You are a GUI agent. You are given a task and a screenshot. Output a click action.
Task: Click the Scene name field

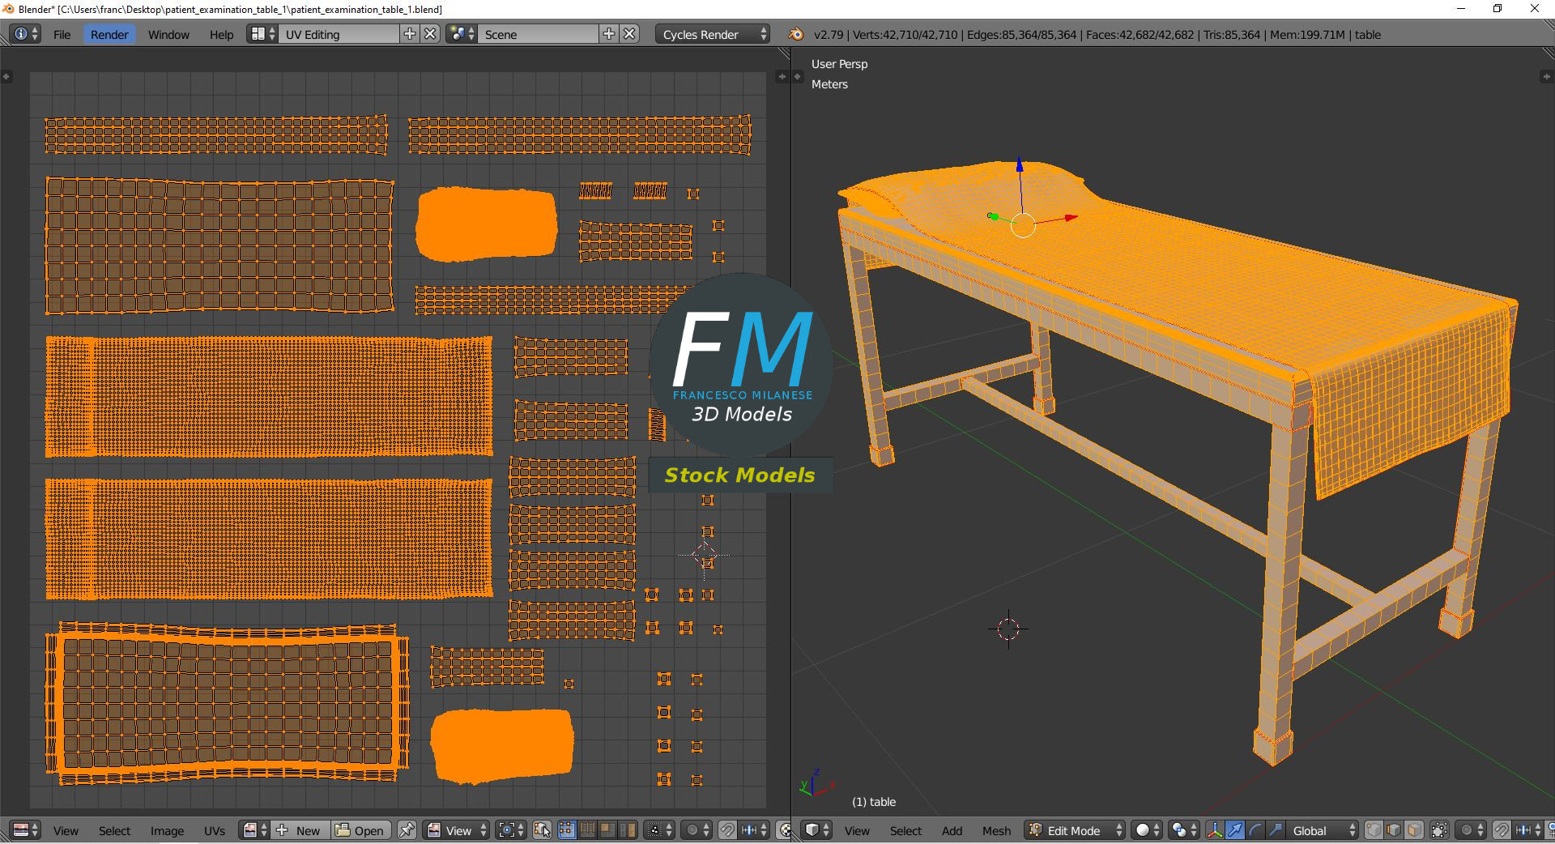click(x=538, y=34)
